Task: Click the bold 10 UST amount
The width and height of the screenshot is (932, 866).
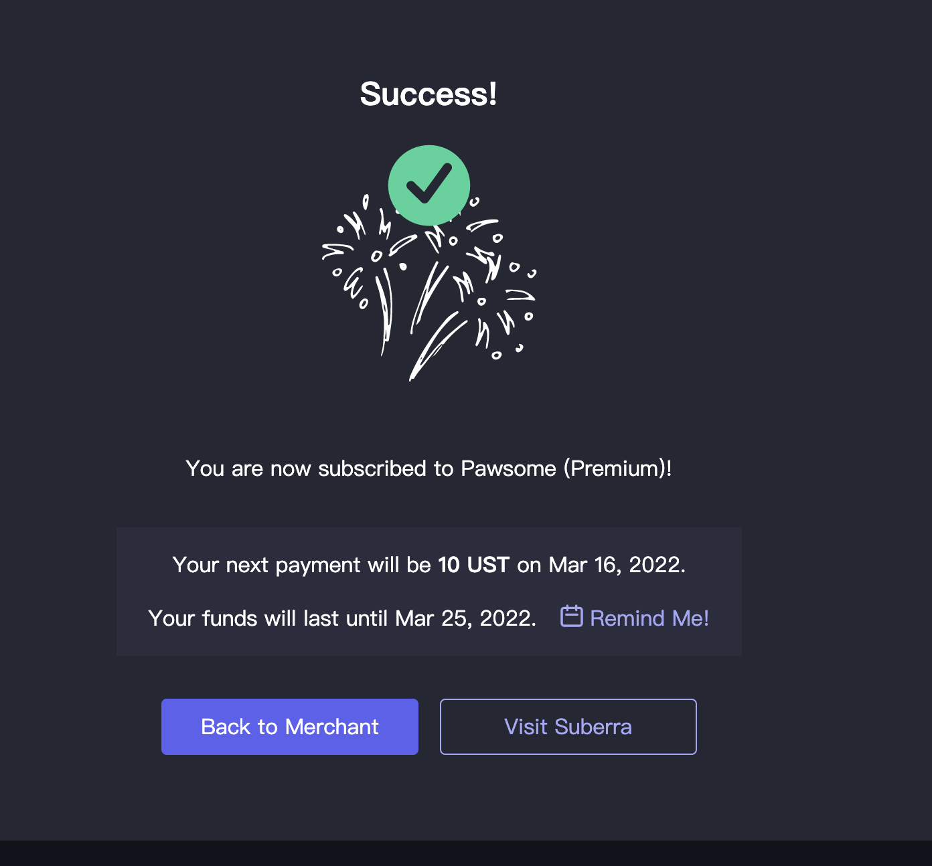Action: pyautogui.click(x=473, y=565)
